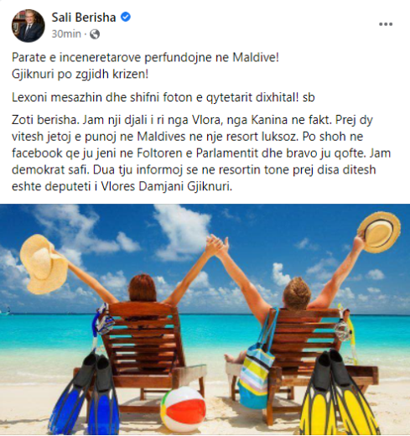Open the post via 30min timestamp

pos(66,34)
